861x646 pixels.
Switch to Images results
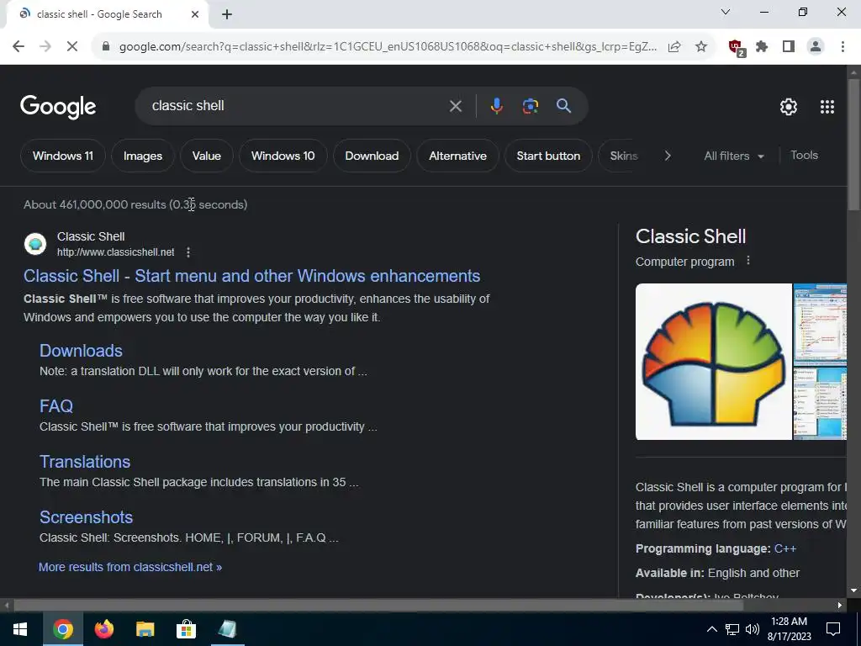[143, 156]
